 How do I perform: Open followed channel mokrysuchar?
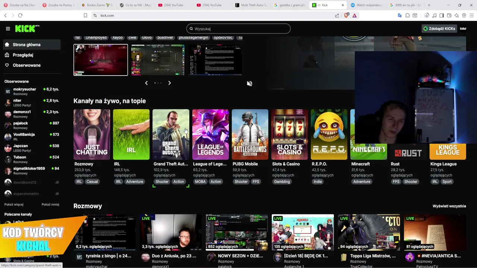(x=31, y=91)
